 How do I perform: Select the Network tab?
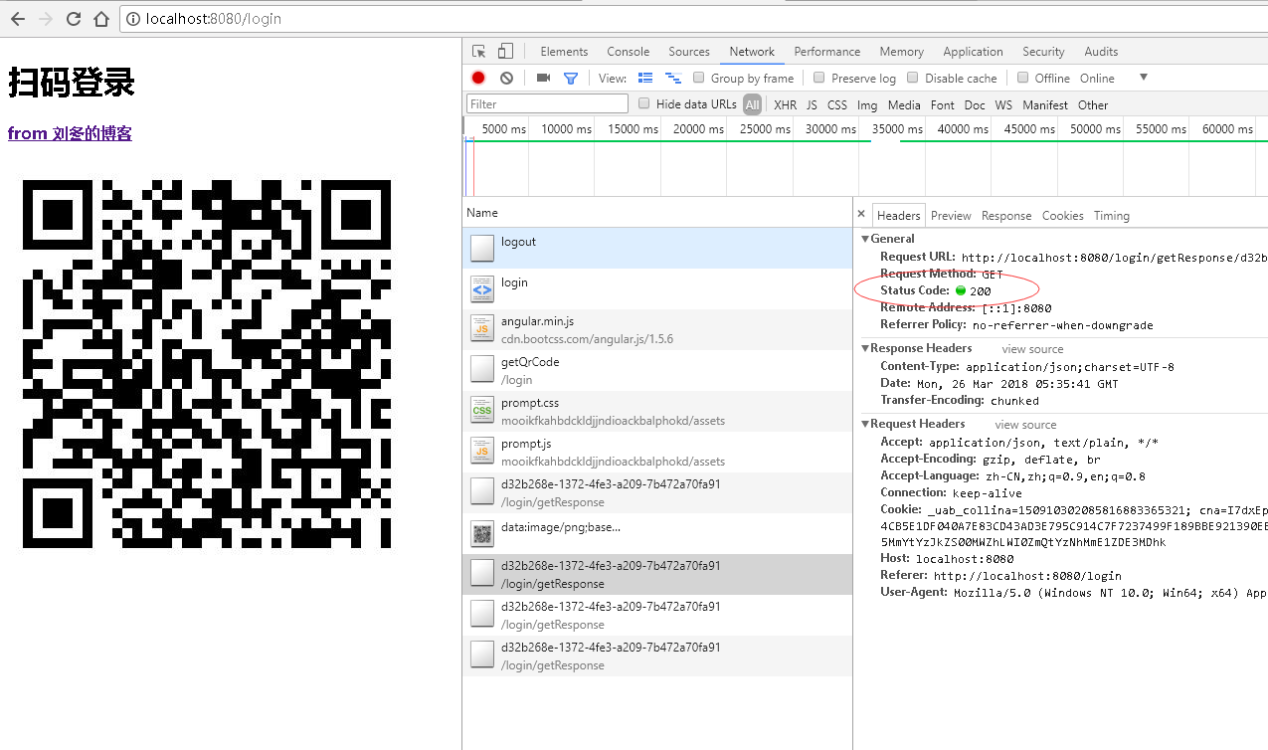(x=752, y=52)
